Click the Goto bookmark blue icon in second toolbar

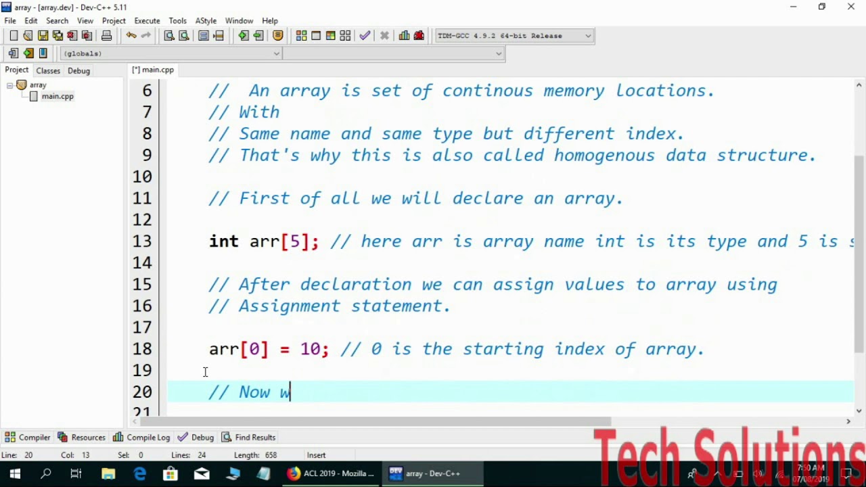(43, 53)
